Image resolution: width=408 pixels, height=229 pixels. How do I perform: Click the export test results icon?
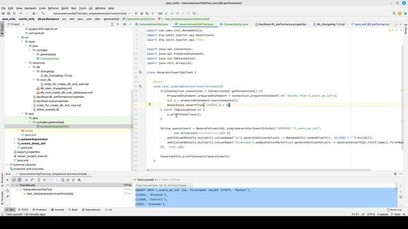pyautogui.click(x=74, y=179)
